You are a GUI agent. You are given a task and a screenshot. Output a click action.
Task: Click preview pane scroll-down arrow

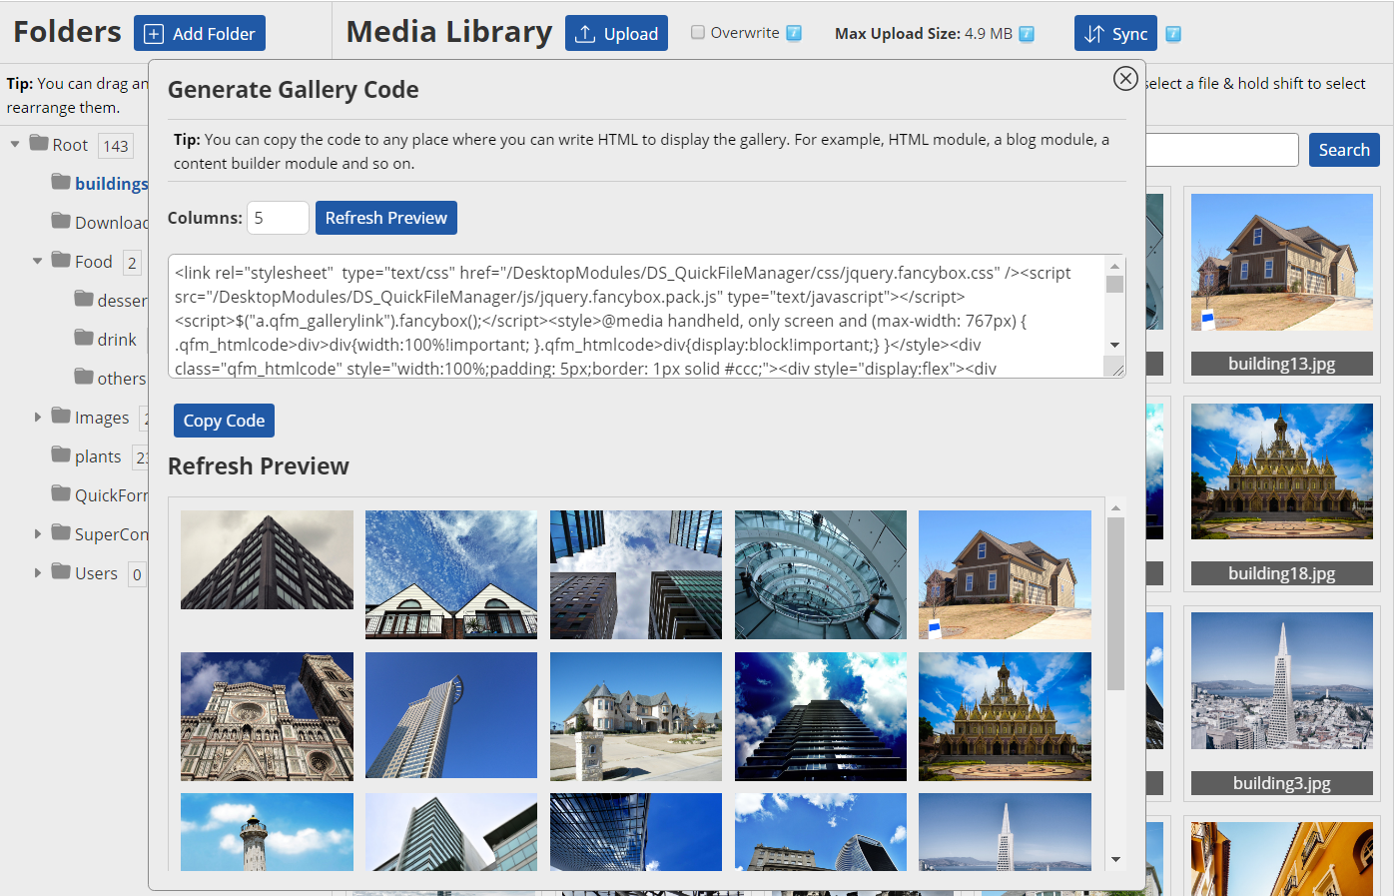click(1115, 859)
